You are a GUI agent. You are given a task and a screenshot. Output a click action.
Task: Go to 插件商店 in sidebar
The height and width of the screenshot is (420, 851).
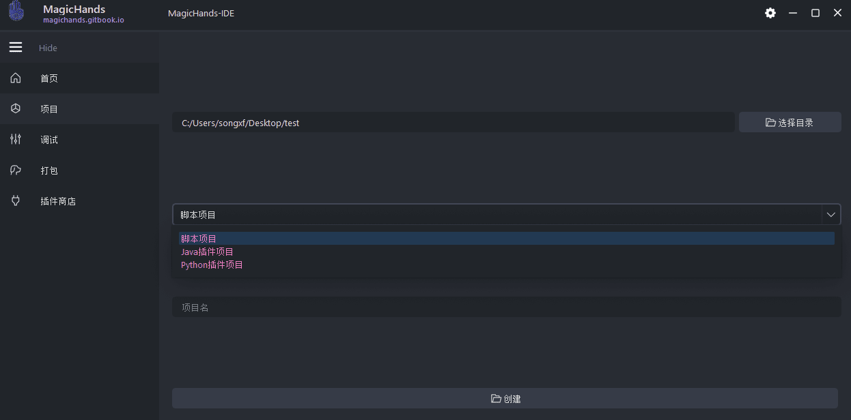click(x=58, y=201)
